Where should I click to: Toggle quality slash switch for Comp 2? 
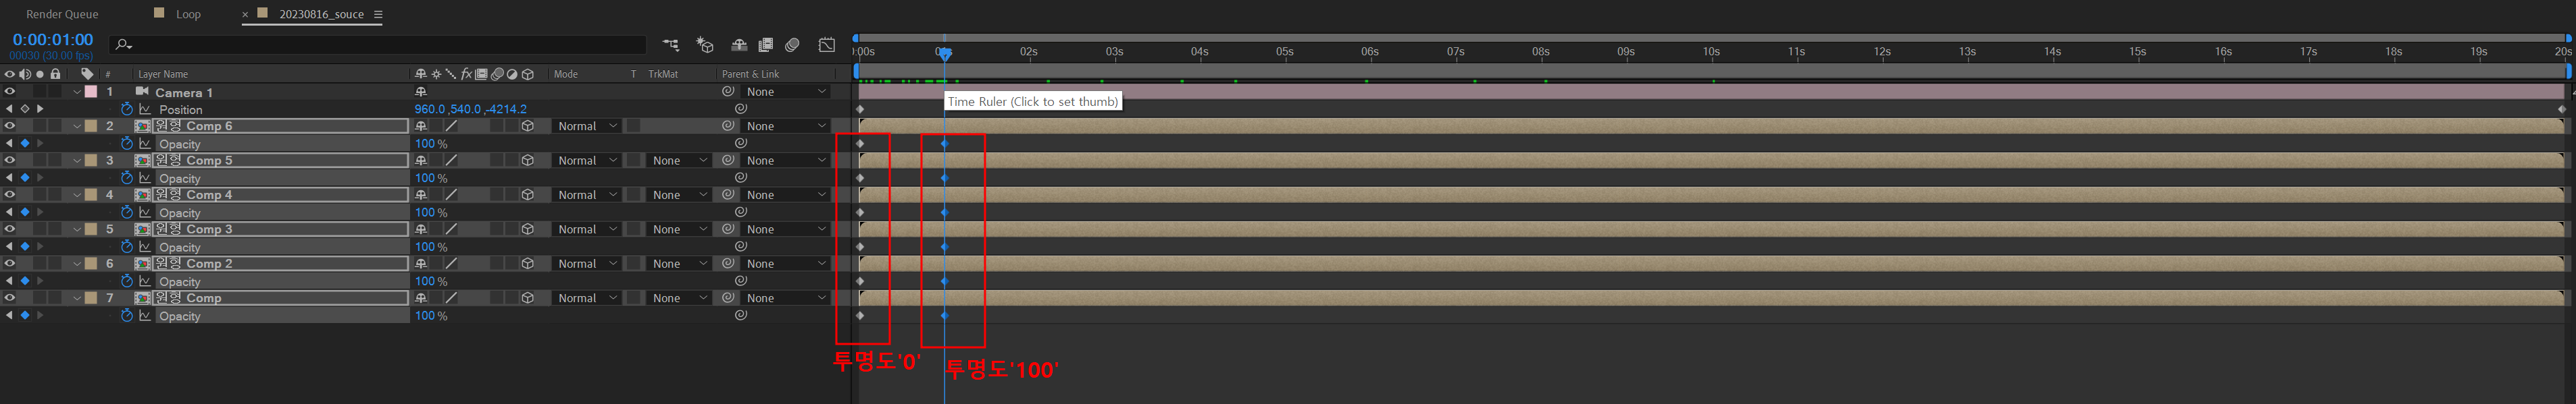451,263
